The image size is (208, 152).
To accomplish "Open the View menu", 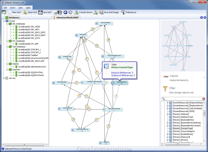I will (20, 8).
